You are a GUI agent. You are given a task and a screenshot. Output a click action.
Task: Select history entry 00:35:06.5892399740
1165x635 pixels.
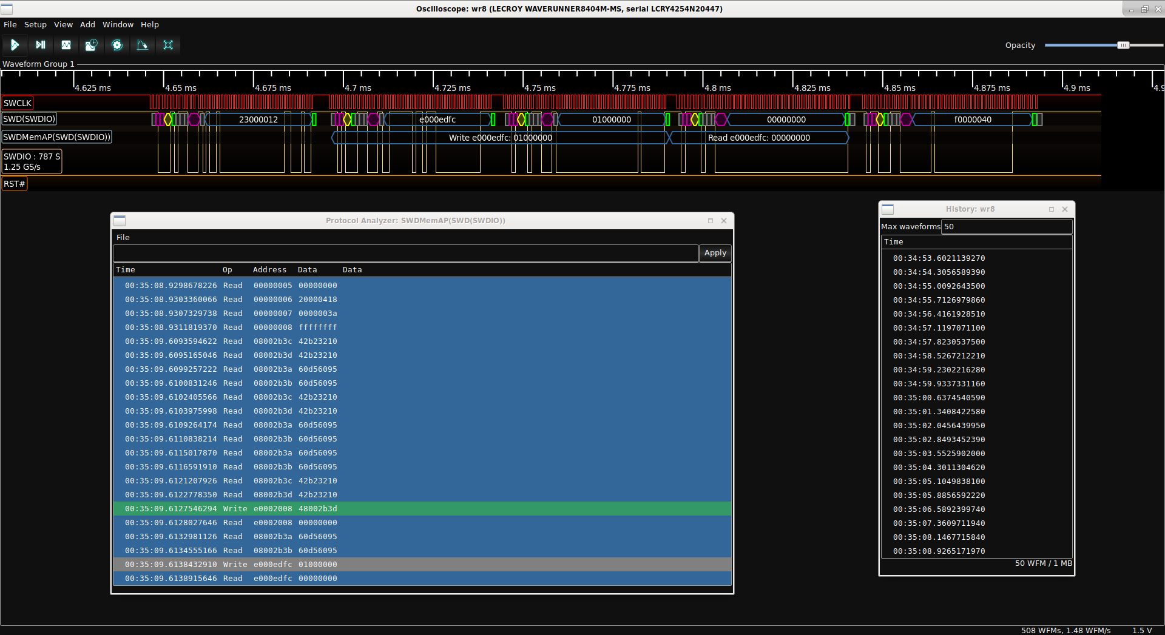point(976,509)
